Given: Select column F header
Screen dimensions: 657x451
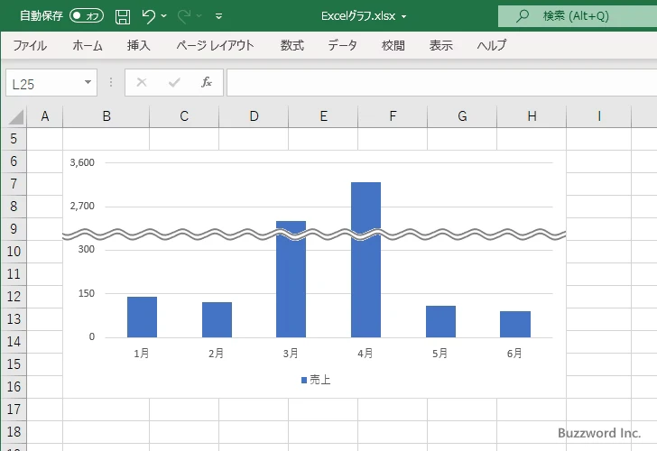Looking at the screenshot, I should 393,116.
